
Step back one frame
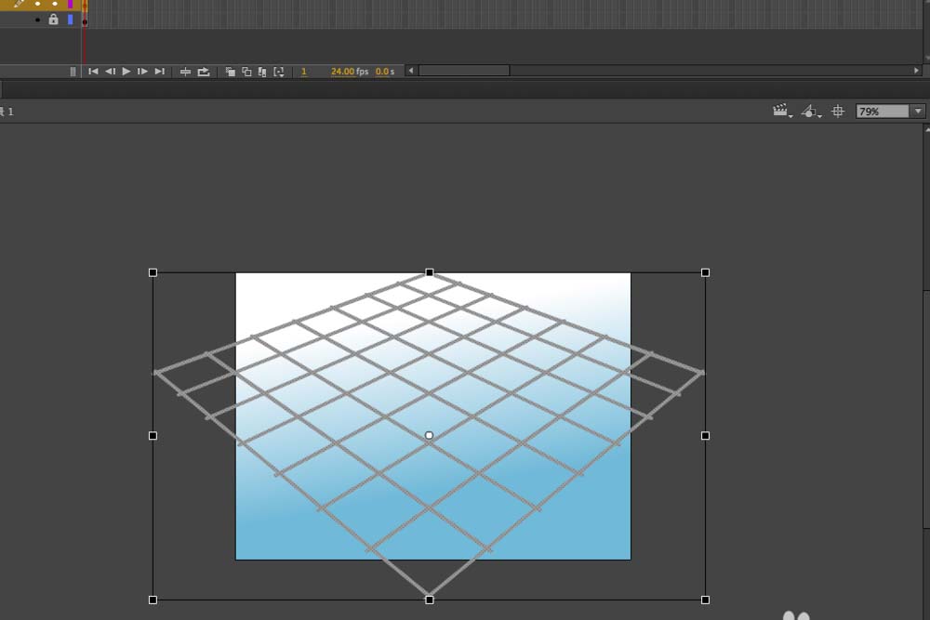pyautogui.click(x=110, y=72)
